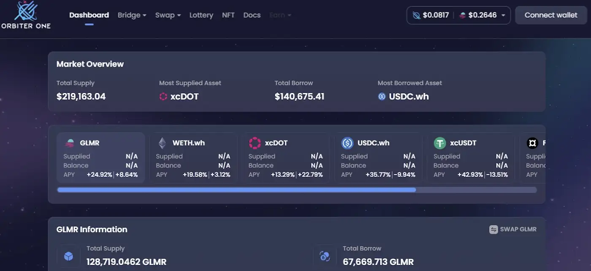
Task: Expand the token price dropdown arrow
Action: pos(503,16)
